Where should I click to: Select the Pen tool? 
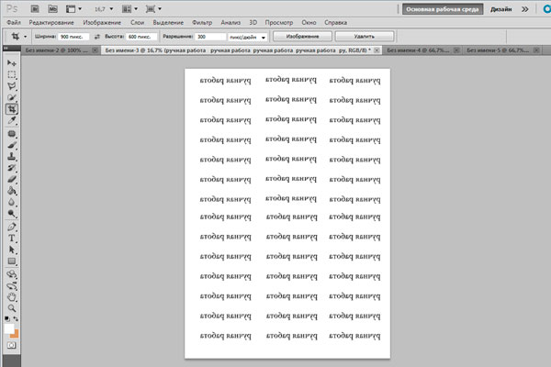click(12, 227)
